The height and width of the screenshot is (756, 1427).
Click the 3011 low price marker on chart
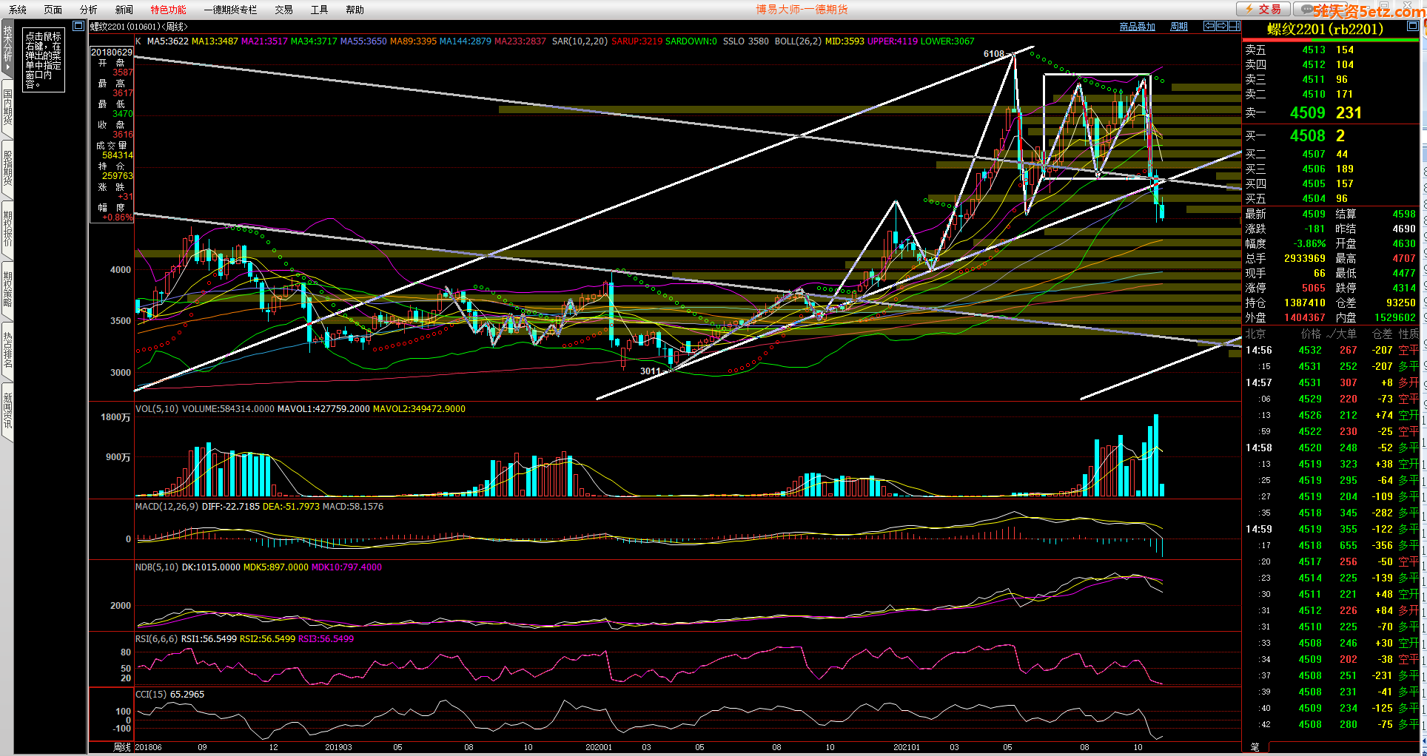650,371
